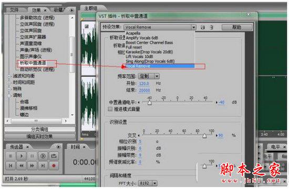
Task: Jump to end with skip-forward button
Action: 43,165
